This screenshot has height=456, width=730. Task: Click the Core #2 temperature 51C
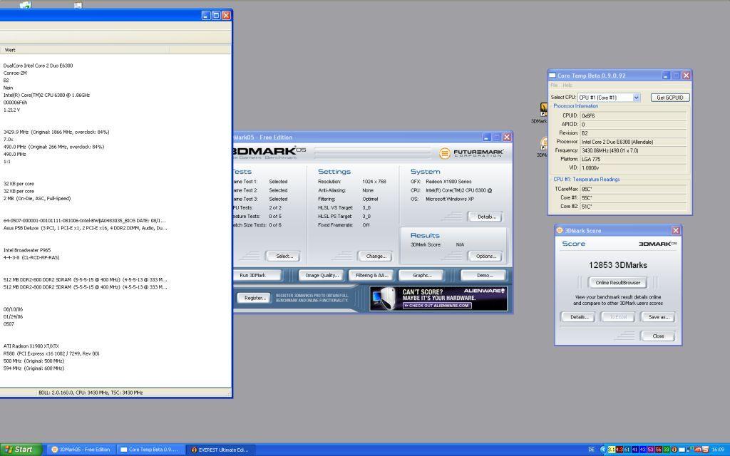(x=633, y=207)
